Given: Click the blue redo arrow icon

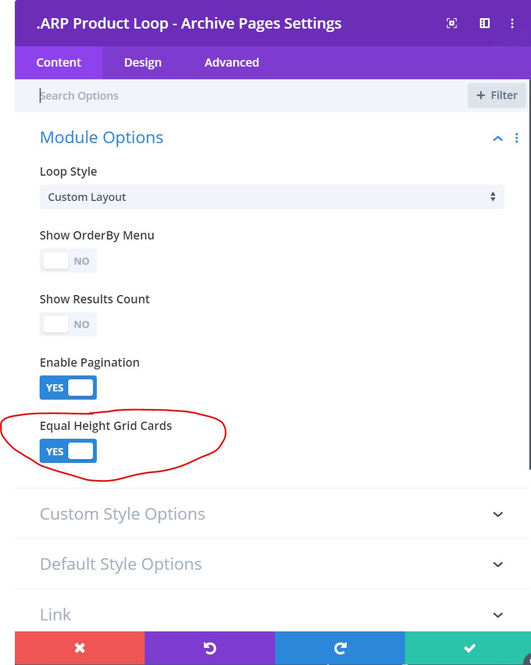Looking at the screenshot, I should [x=340, y=648].
